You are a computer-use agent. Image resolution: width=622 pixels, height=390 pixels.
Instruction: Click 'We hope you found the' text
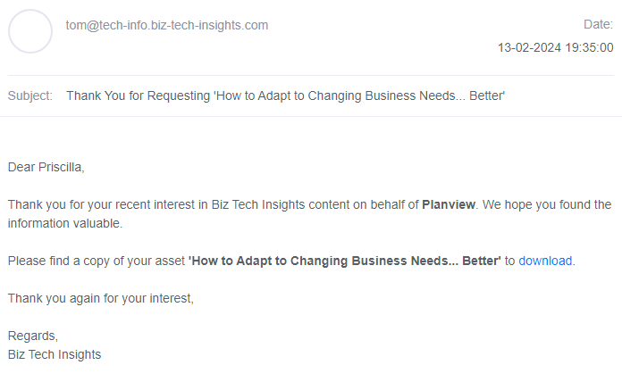coord(549,204)
